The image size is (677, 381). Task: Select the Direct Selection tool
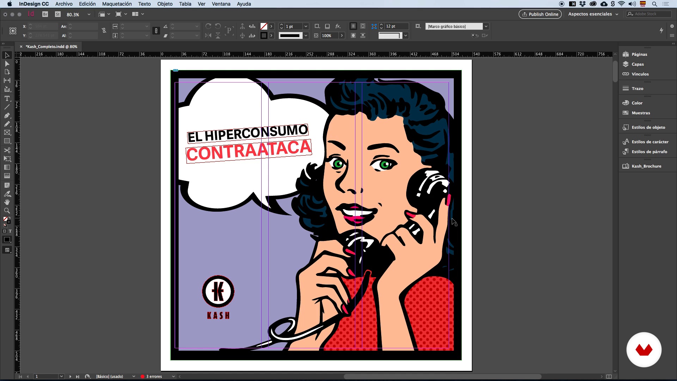[7, 64]
